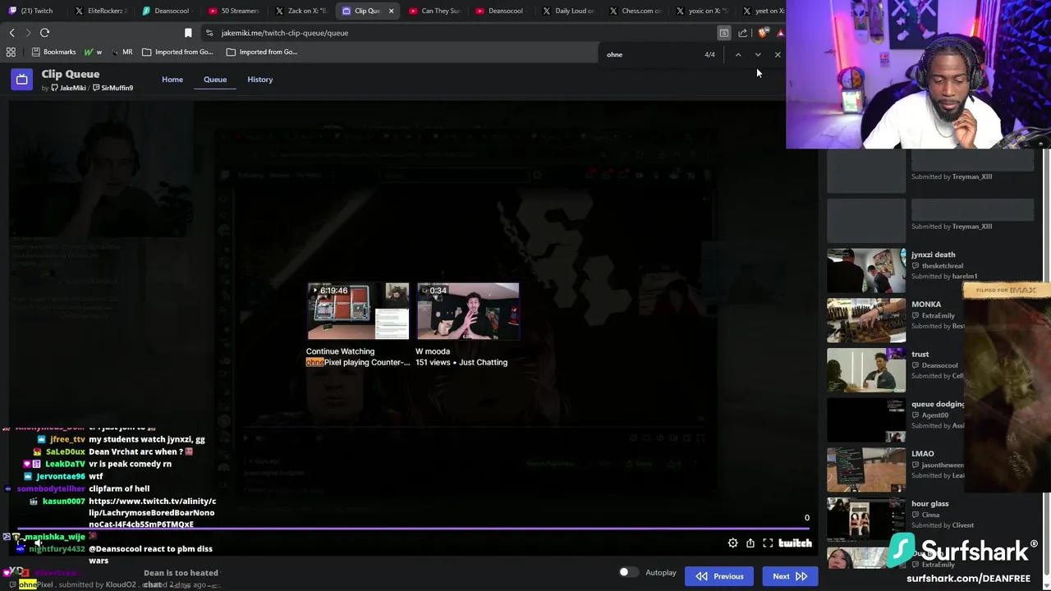1051x591 pixels.
Task: Open JakeMiki GitHub link
Action: point(68,88)
